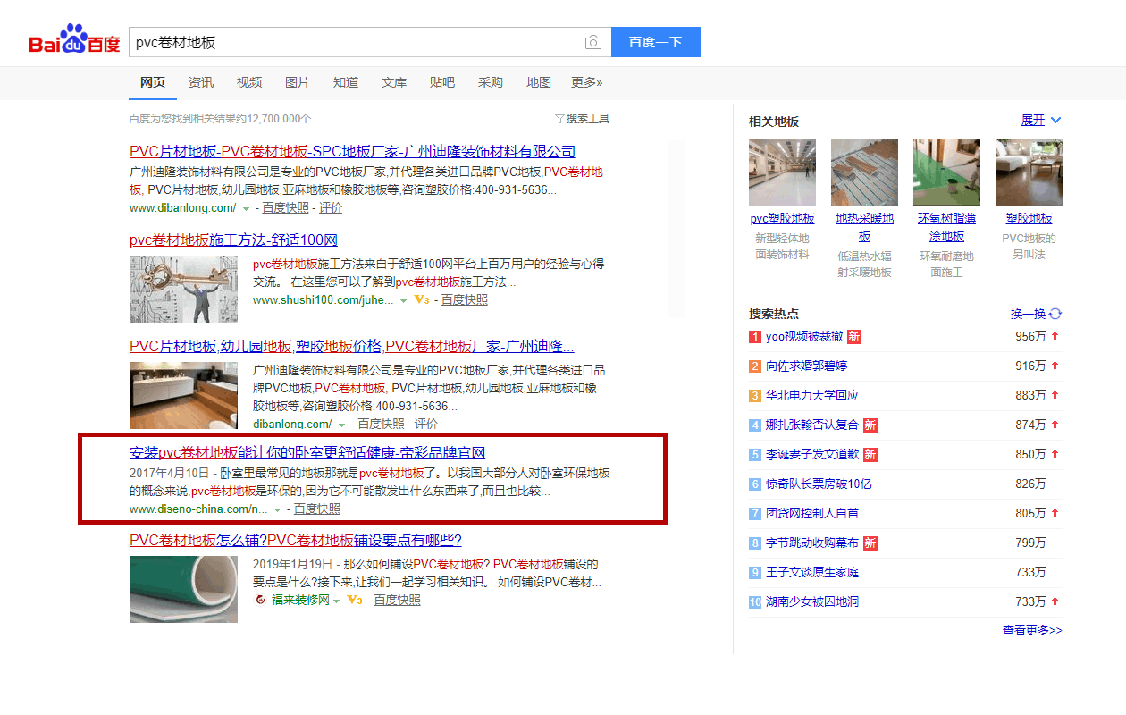Click the third result bathroom thumbnail
Viewport: 1126px width, 715px height.
point(183,395)
